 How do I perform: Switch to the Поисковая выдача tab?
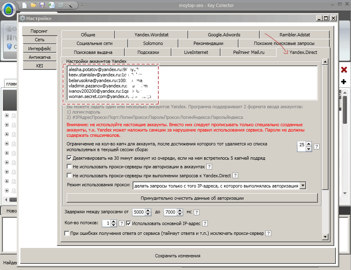coord(93,52)
